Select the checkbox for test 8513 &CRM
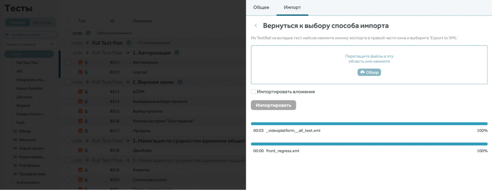492x190 pixels. 68,92
